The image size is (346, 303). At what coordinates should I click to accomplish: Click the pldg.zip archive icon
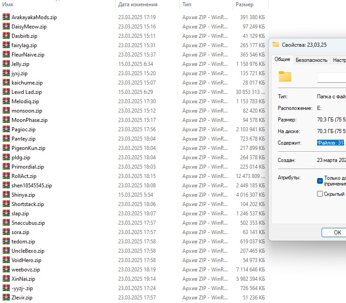pyautogui.click(x=6, y=157)
